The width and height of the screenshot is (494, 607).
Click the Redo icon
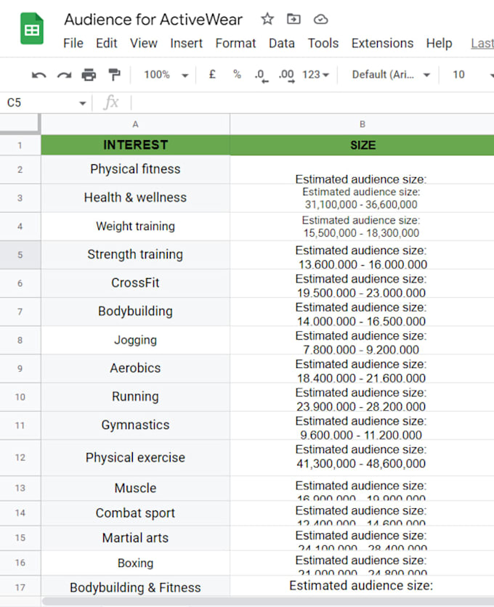tap(64, 74)
